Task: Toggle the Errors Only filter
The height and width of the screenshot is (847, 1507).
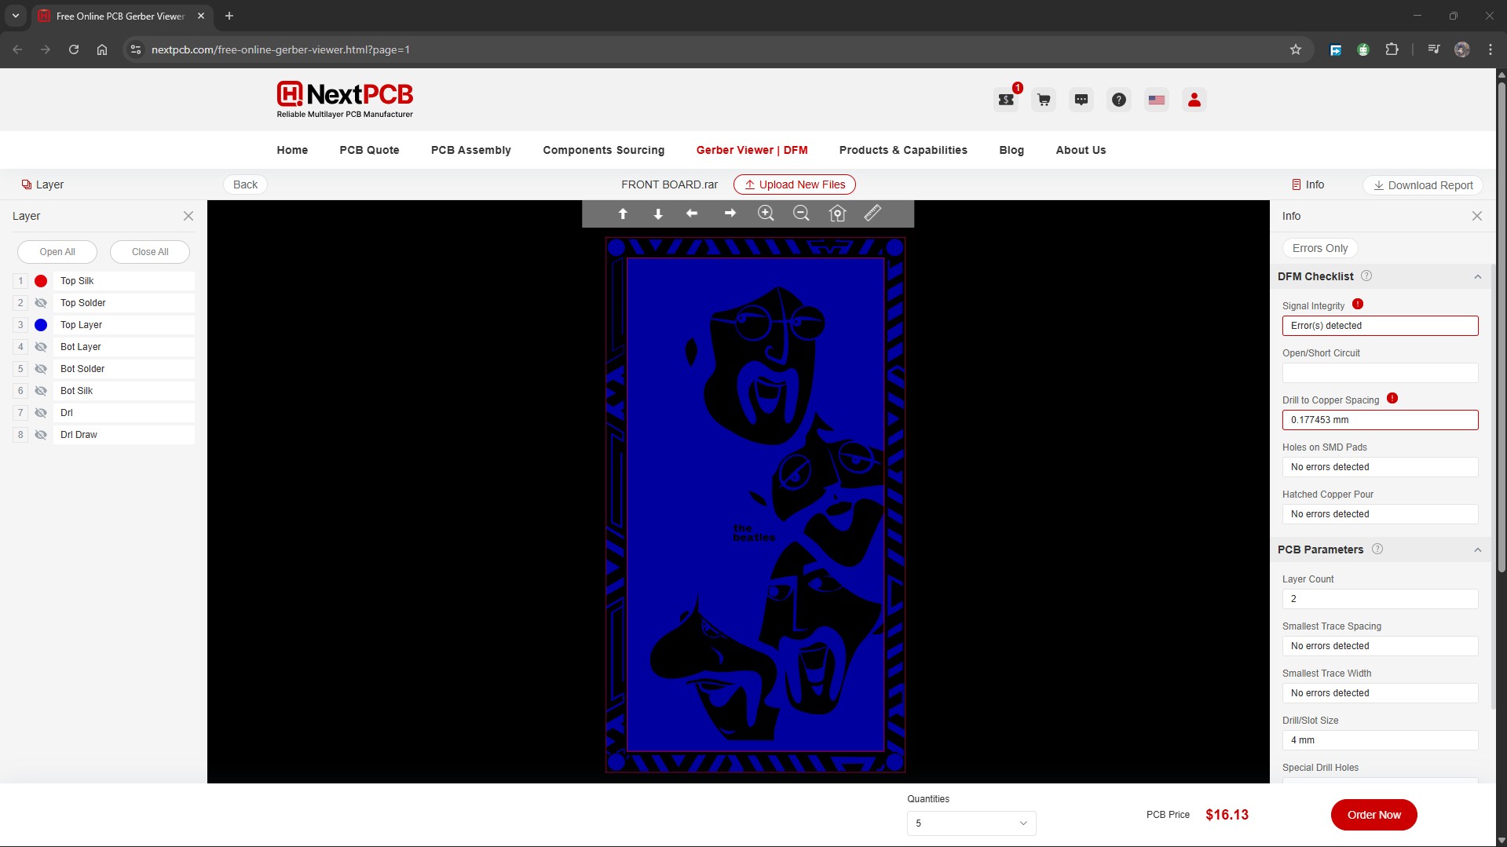Action: pos(1320,248)
